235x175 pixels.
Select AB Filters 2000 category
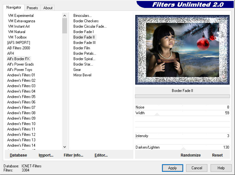click(19, 48)
